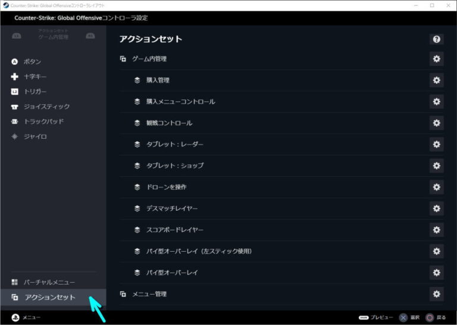Open the トリガー settings section
This screenshot has height=325, width=457.
pos(54,92)
